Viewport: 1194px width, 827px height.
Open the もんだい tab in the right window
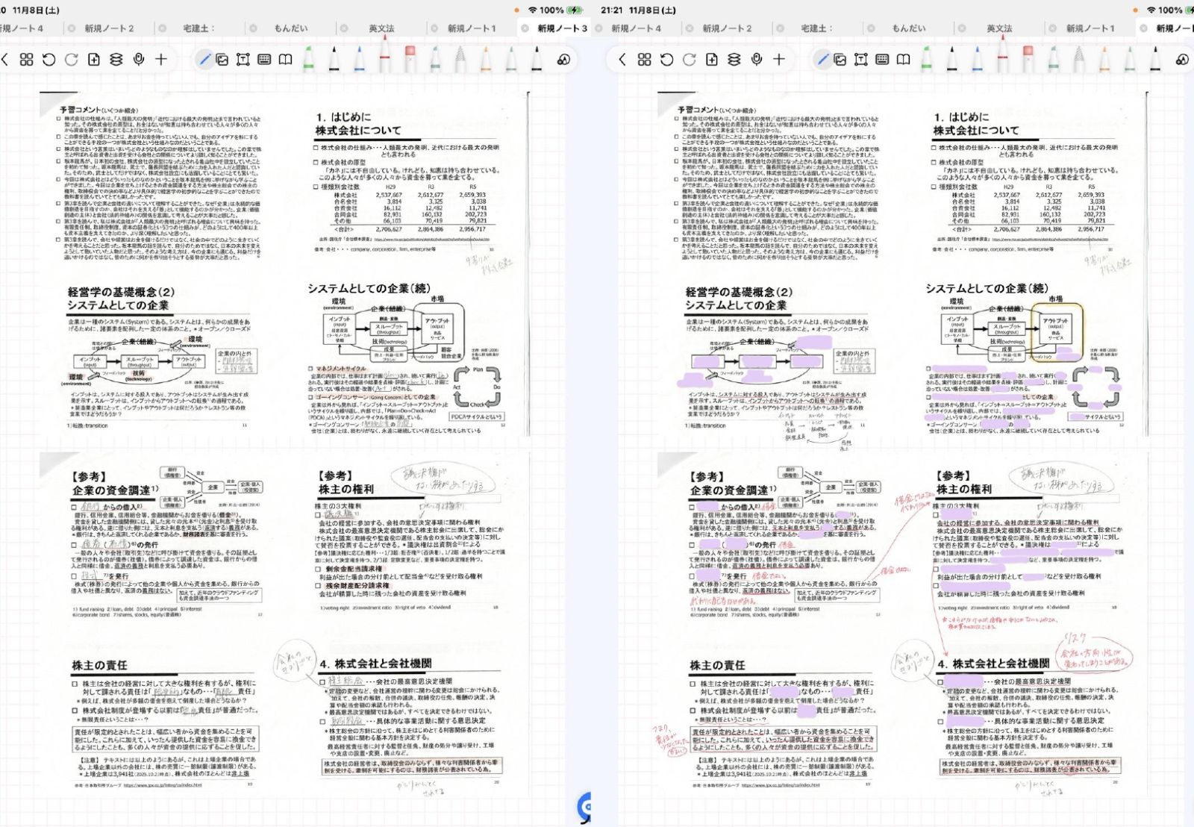click(x=909, y=28)
